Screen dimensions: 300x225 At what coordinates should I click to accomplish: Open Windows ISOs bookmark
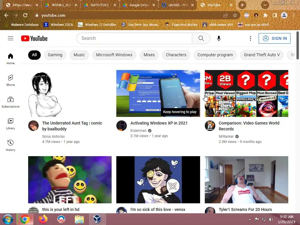click(x=58, y=25)
